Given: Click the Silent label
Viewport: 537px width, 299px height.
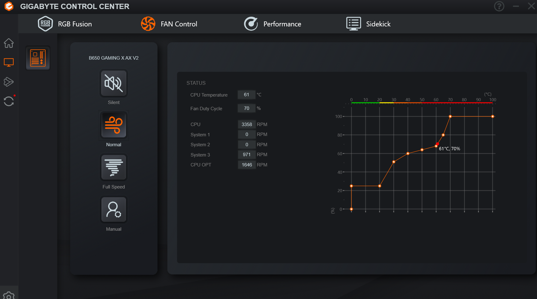Looking at the screenshot, I should 114,102.
